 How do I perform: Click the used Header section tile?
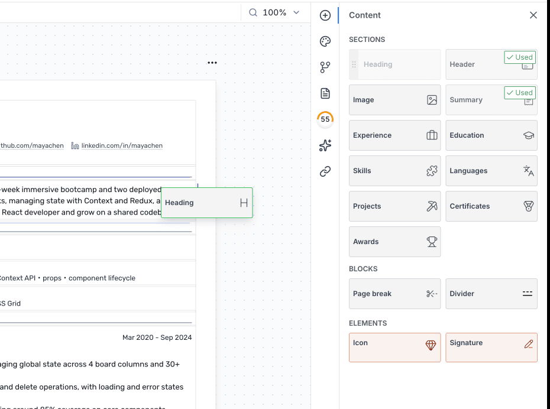pyautogui.click(x=491, y=64)
